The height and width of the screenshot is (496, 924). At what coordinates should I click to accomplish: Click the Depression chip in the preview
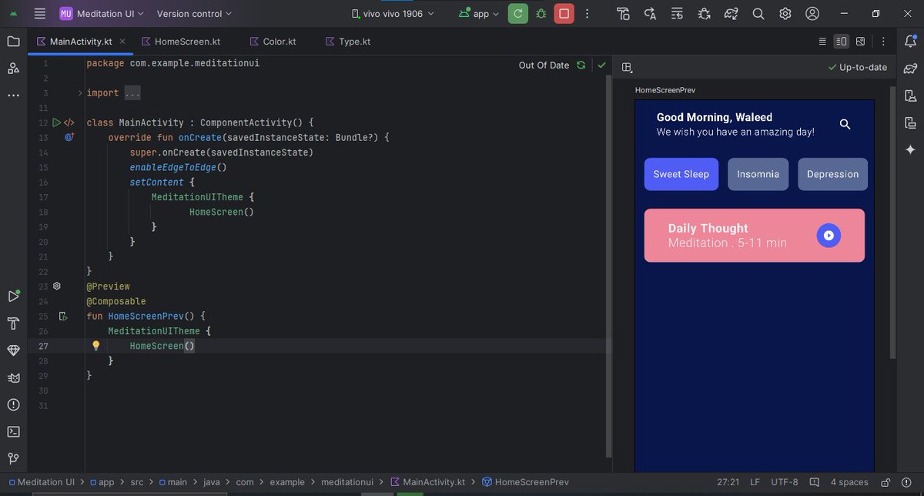point(832,174)
